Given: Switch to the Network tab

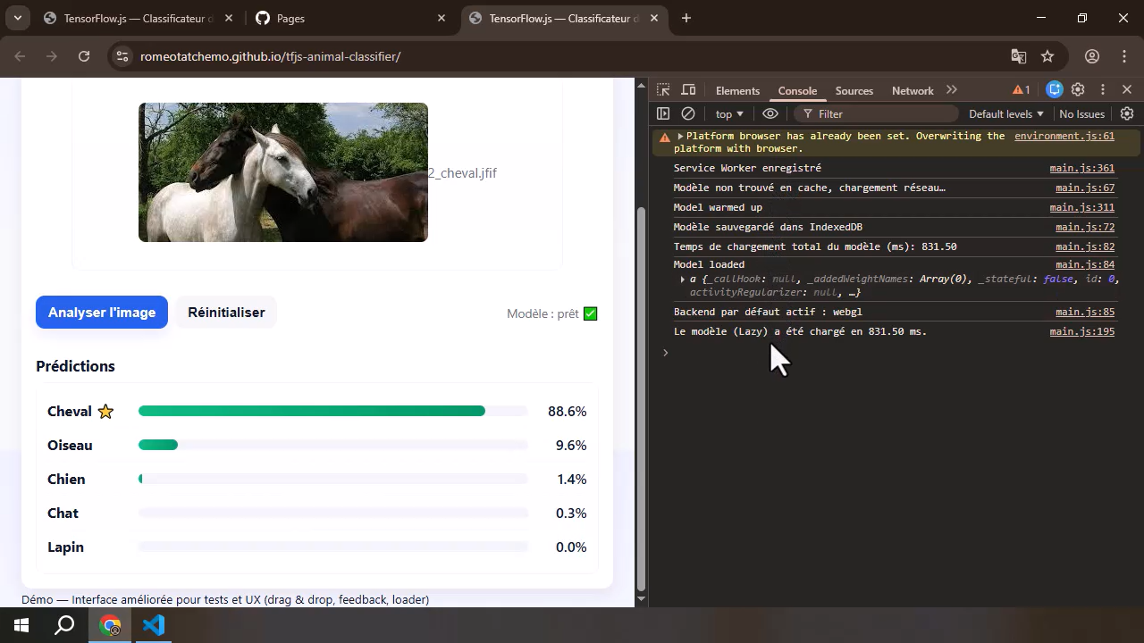Looking at the screenshot, I should pos(912,90).
